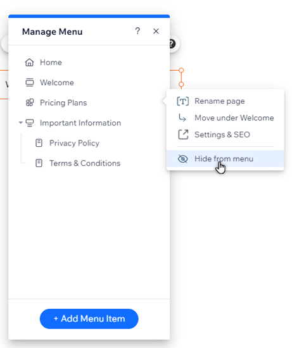Click the Rename page text icon
This screenshot has width=292, height=348.
182,101
